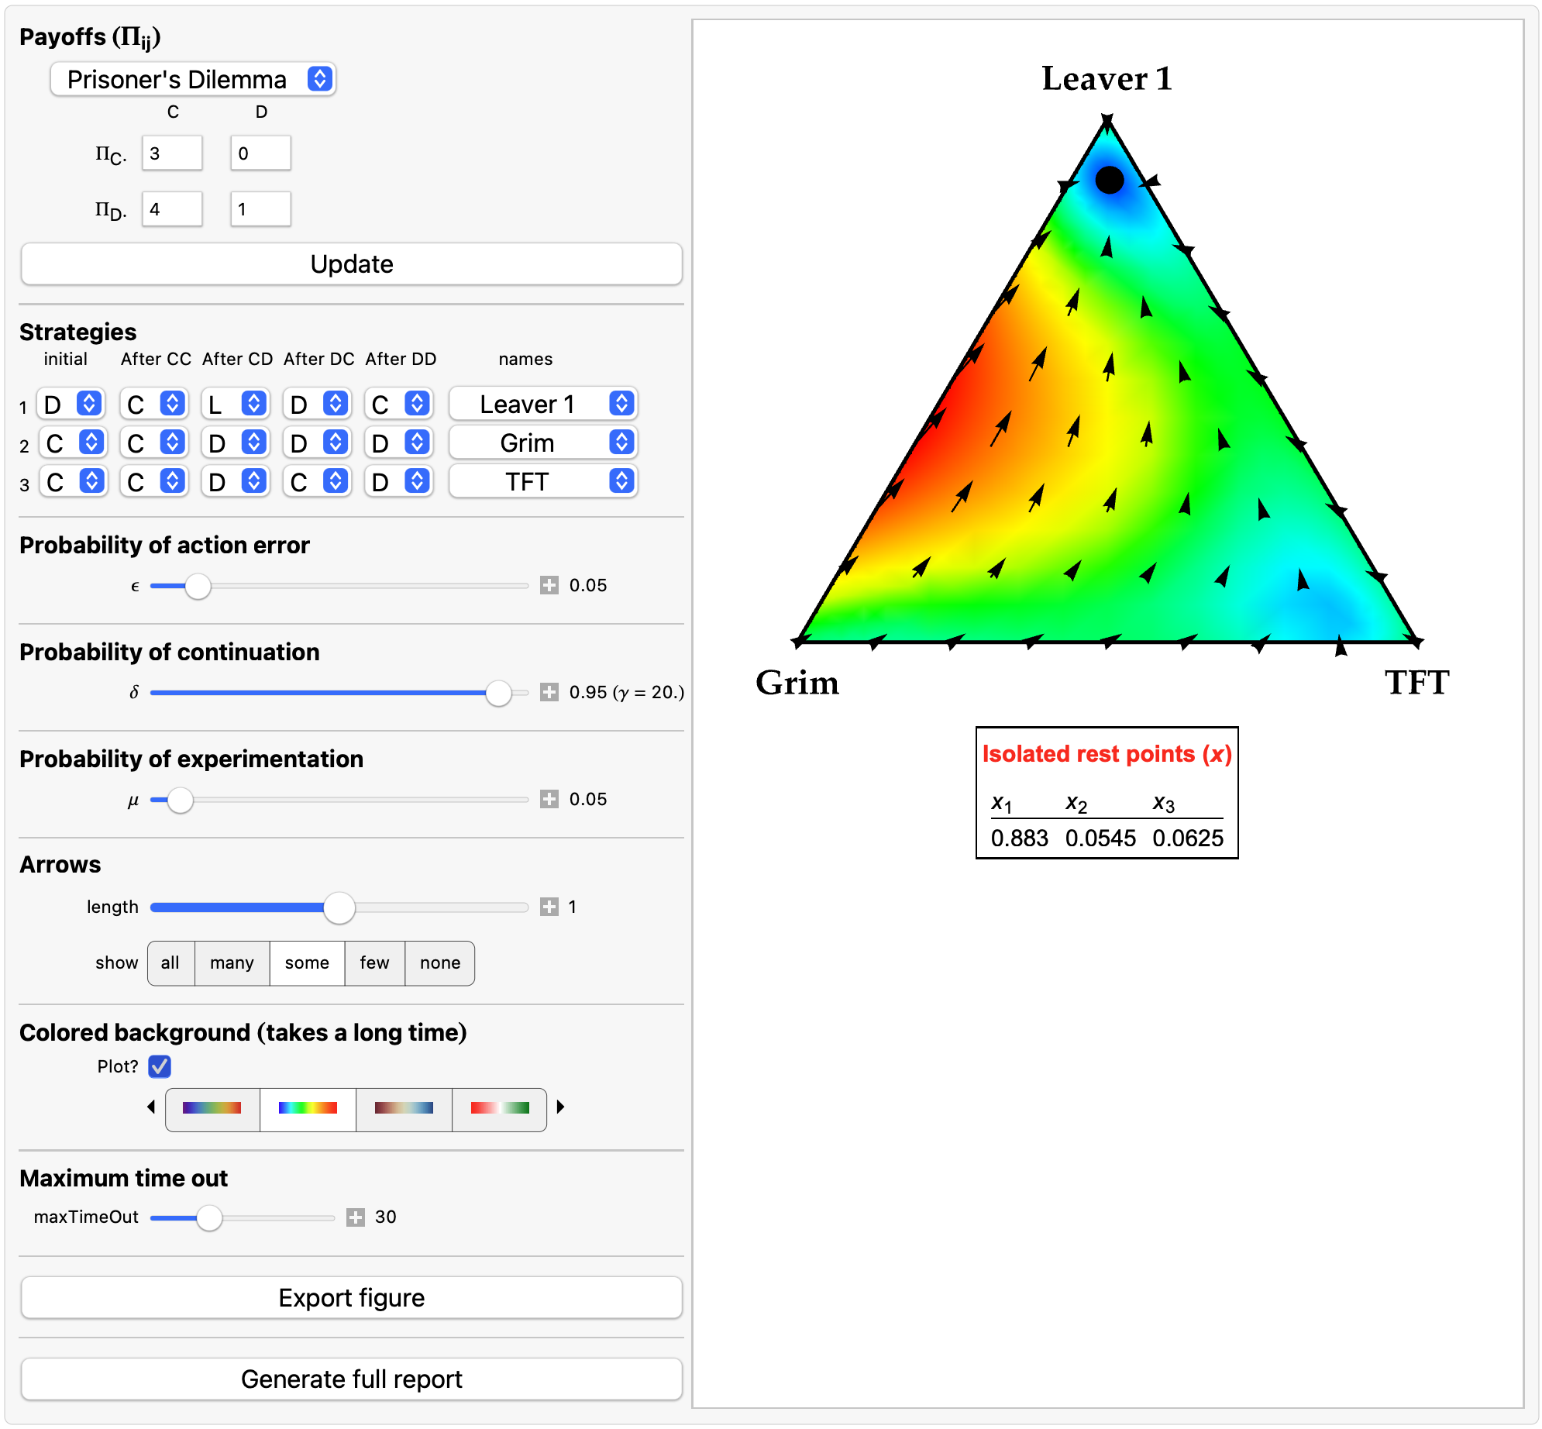This screenshot has width=1542, height=1429.
Task: Expand the arrow length plus icon
Action: [549, 907]
